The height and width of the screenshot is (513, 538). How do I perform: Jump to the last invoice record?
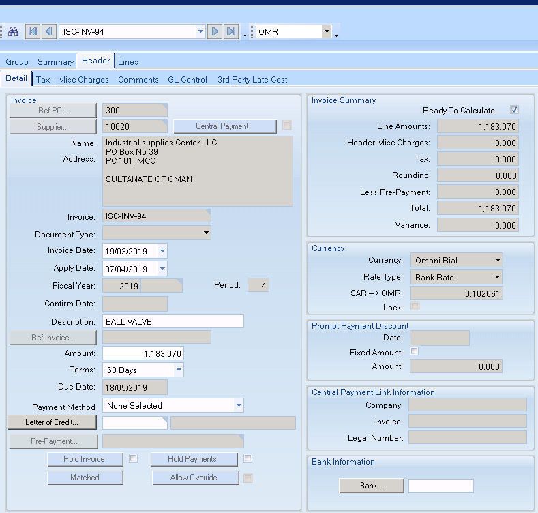(231, 31)
